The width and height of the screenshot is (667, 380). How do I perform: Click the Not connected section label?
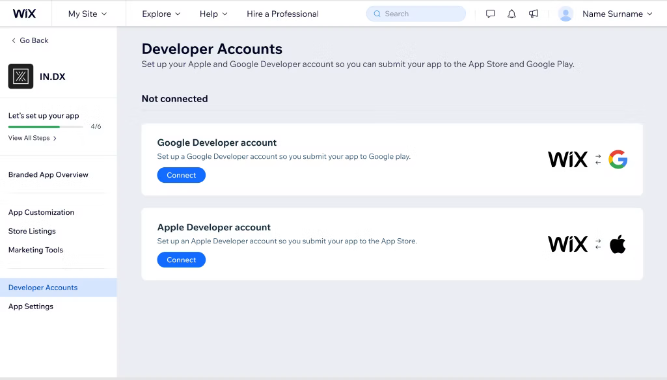click(x=174, y=99)
